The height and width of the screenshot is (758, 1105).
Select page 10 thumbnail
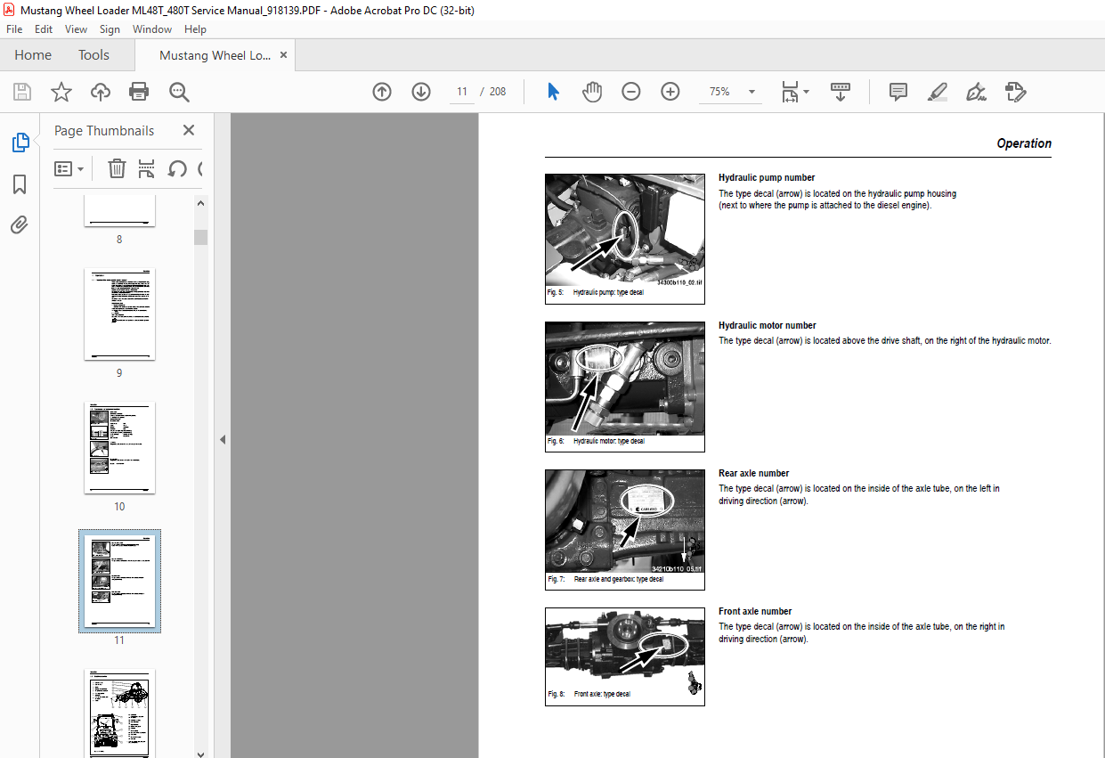click(x=119, y=447)
